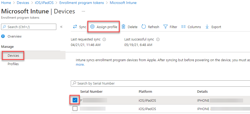Sort by Platform column header
The width and height of the screenshot is (250, 114).
pyautogui.click(x=145, y=92)
